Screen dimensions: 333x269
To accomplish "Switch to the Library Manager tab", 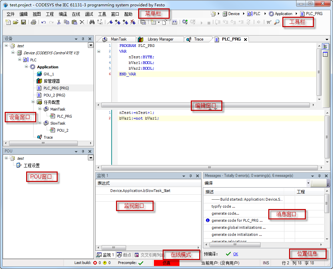I will [x=160, y=39].
